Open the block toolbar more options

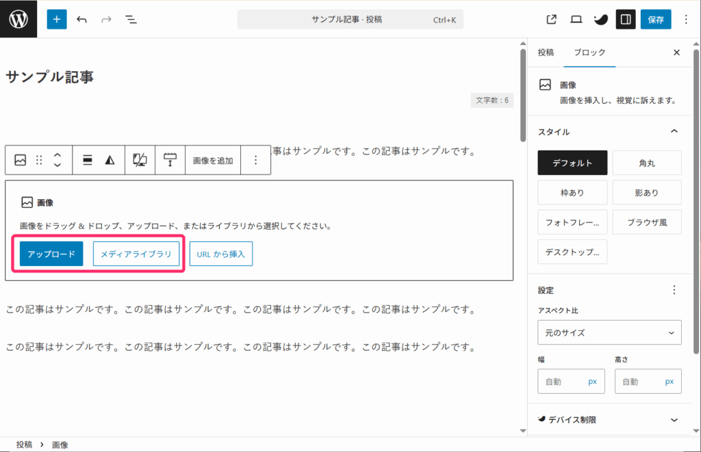[x=256, y=160]
